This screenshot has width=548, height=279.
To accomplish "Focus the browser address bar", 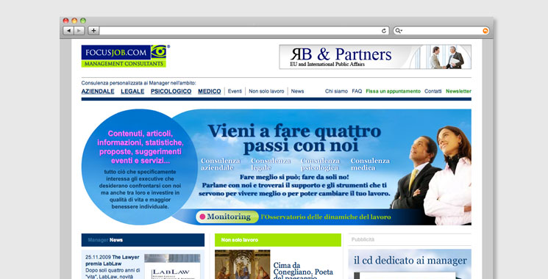I will (239, 31).
